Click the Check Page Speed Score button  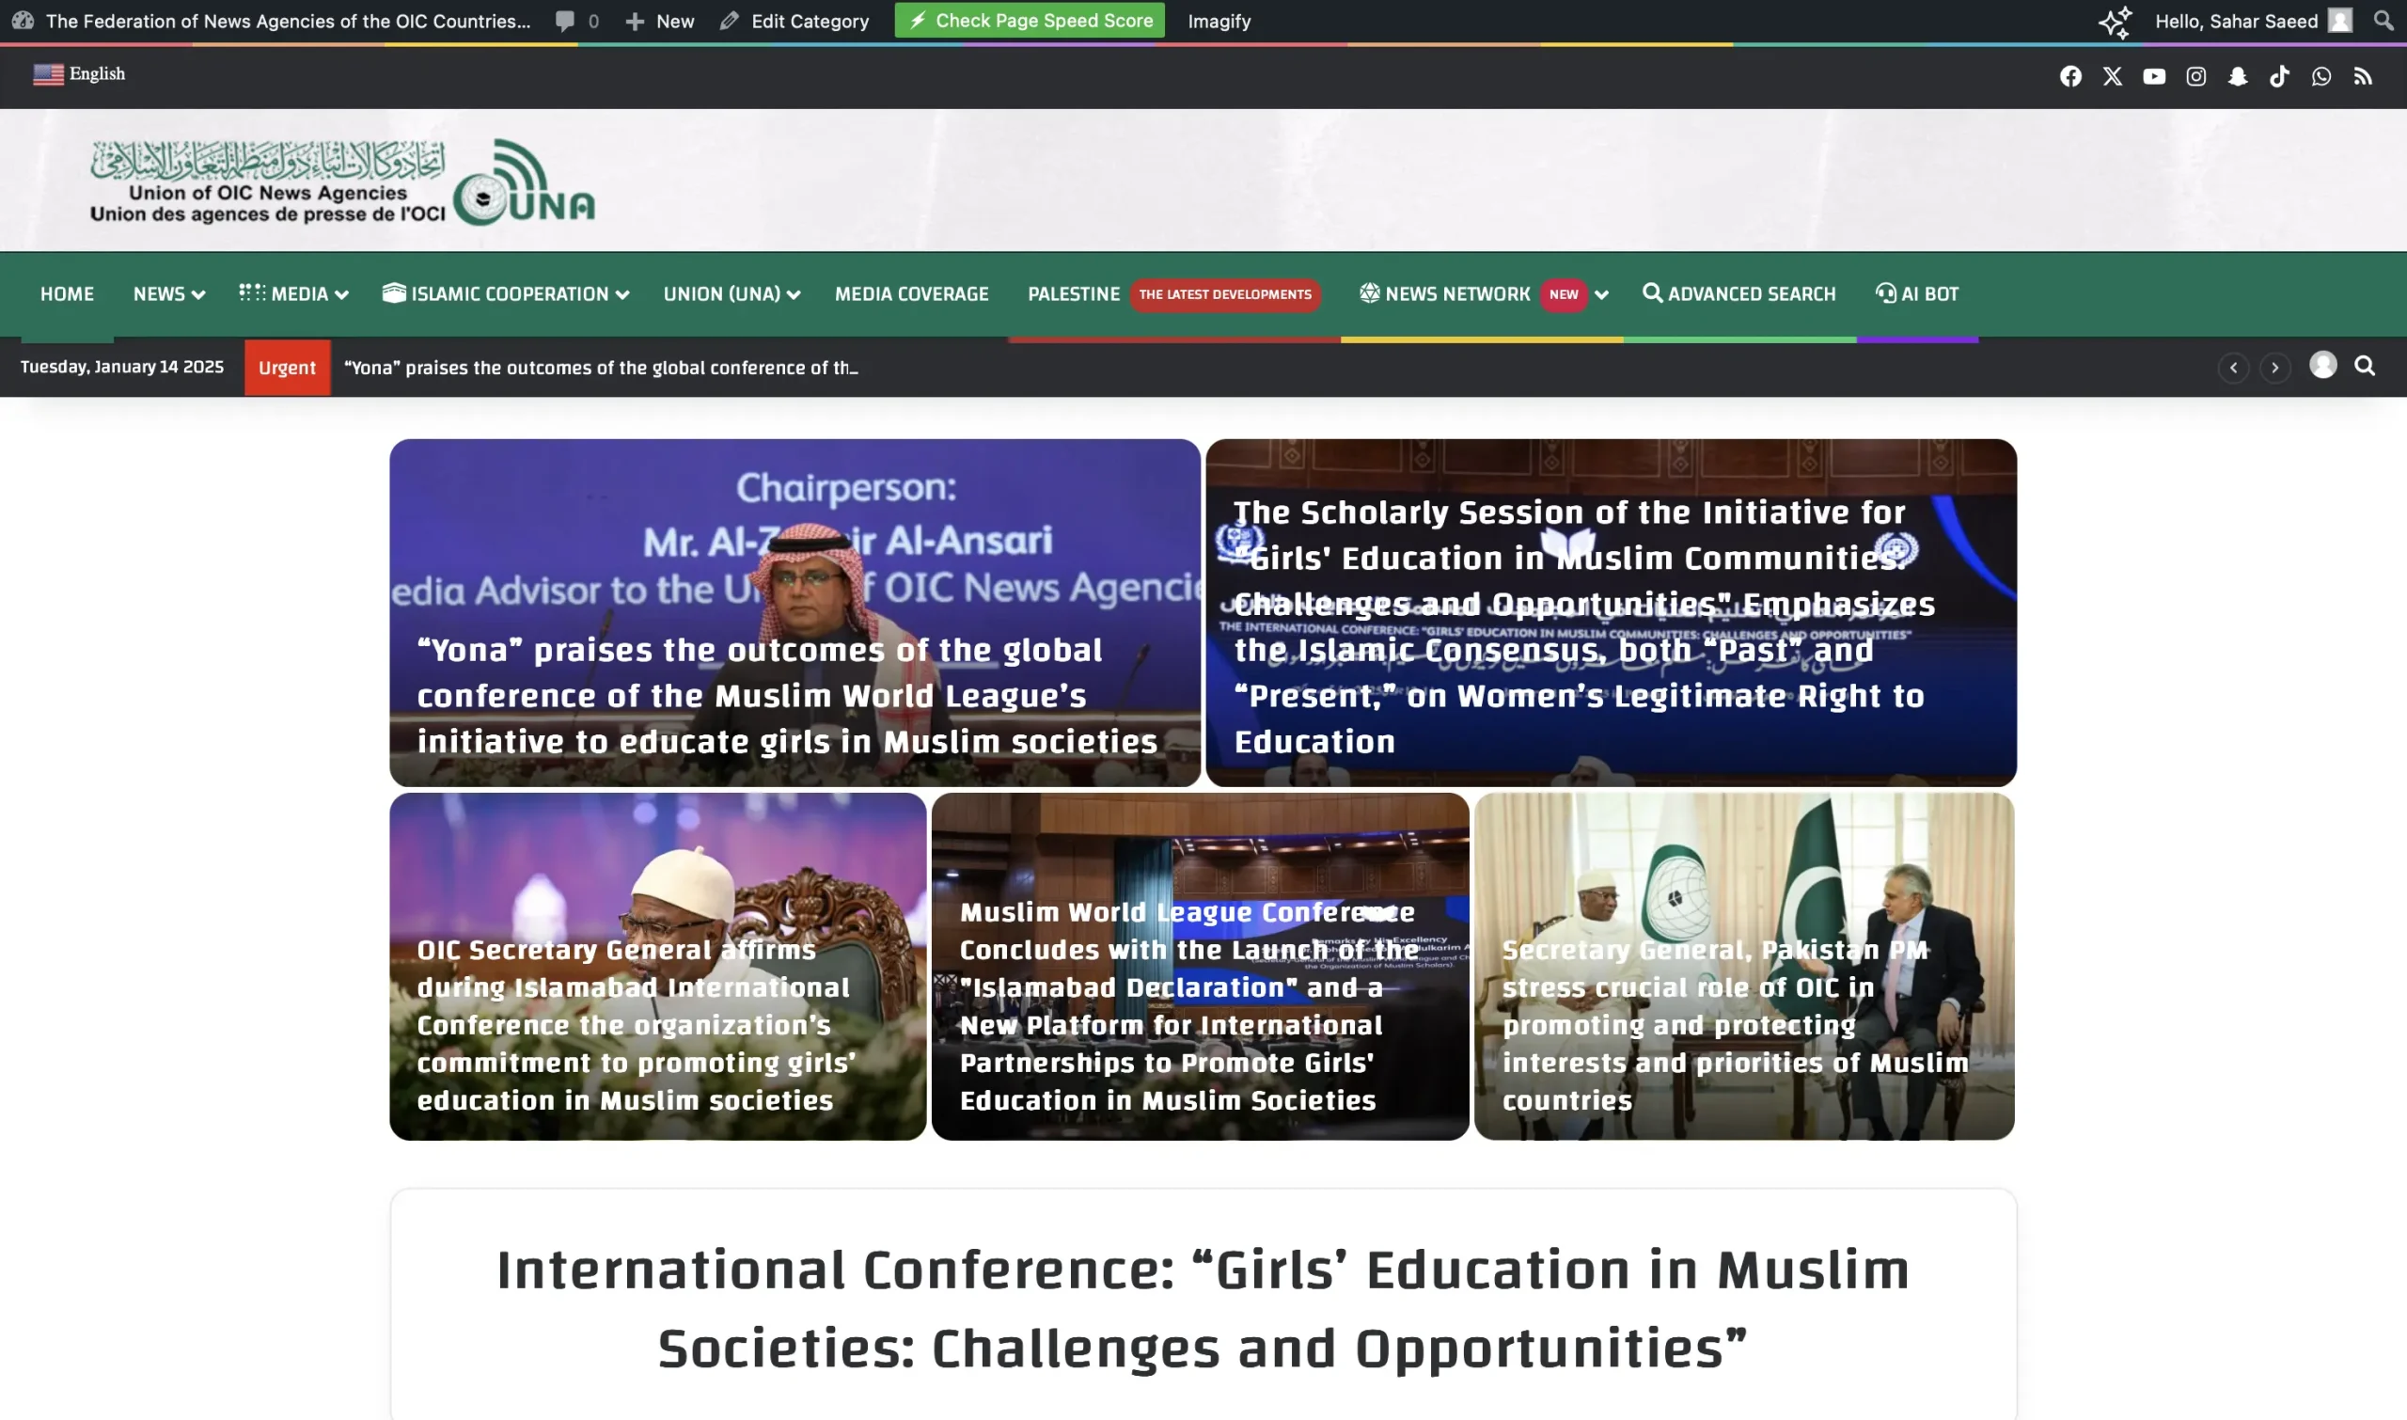[1030, 20]
